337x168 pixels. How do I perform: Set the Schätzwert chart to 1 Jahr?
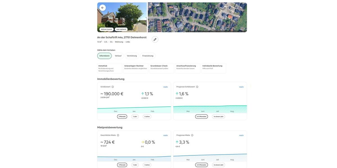coord(135,116)
